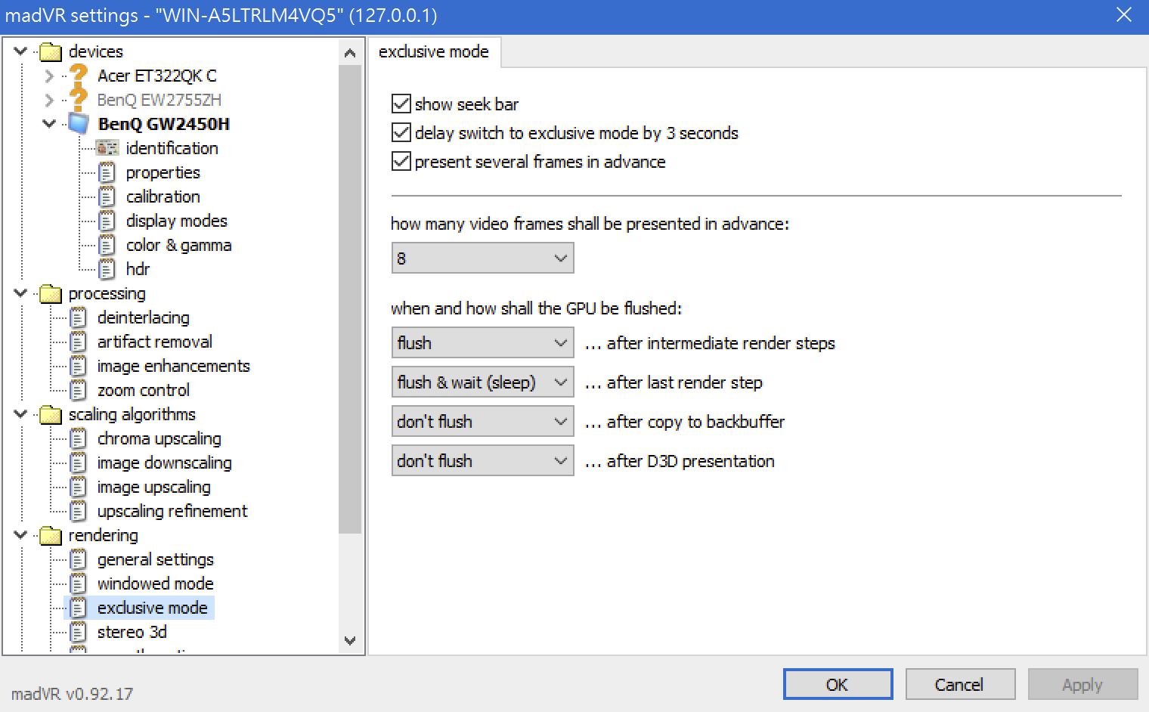Select the general settings tree item
1149x712 pixels.
(155, 559)
